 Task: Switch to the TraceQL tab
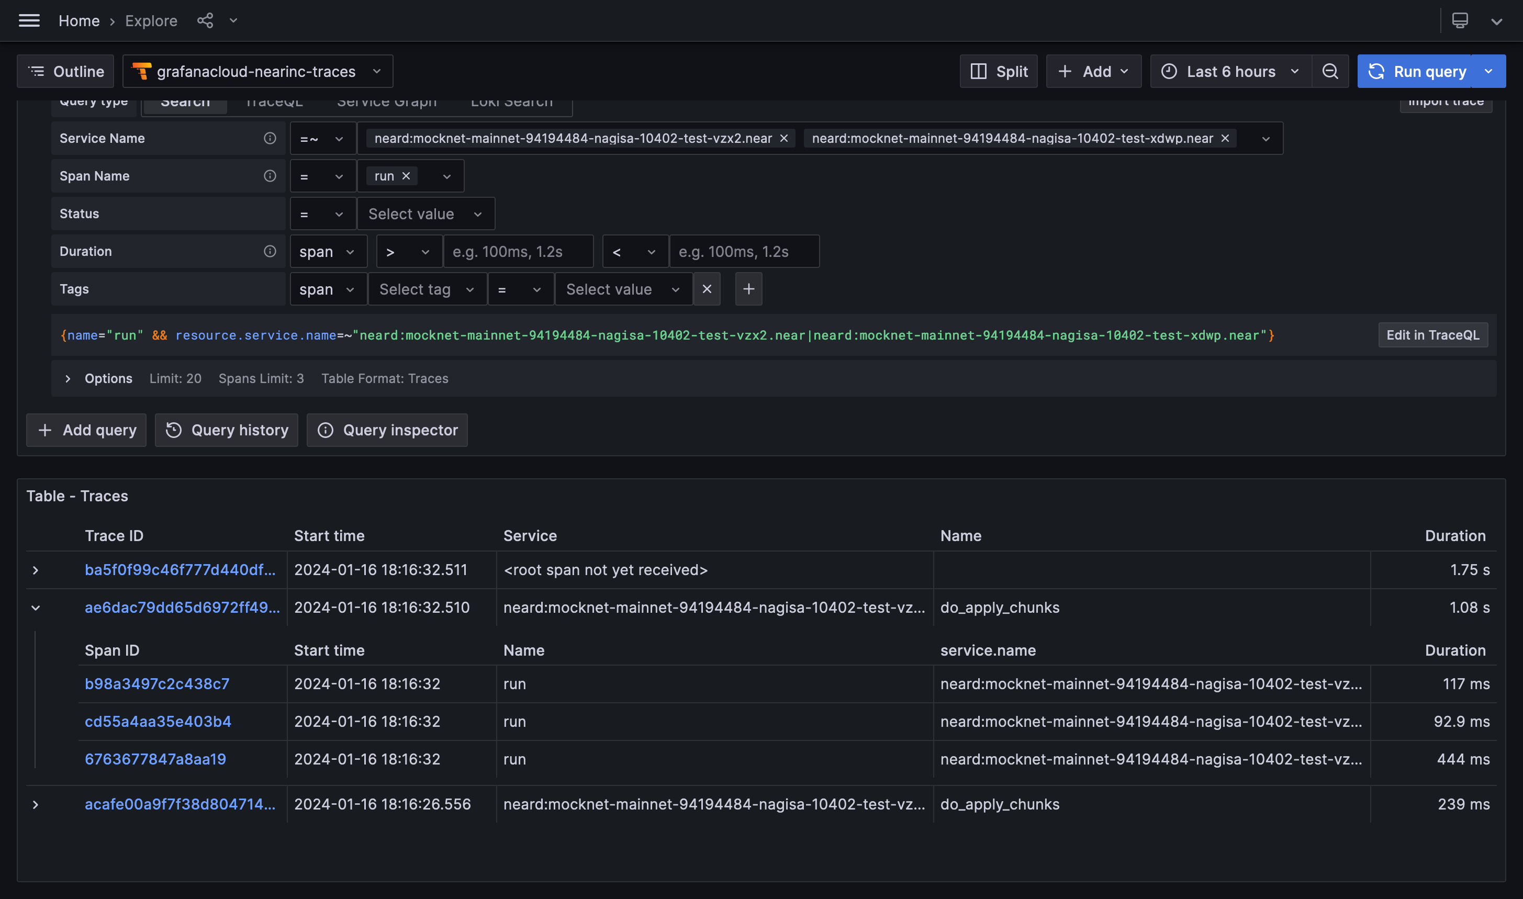[274, 101]
